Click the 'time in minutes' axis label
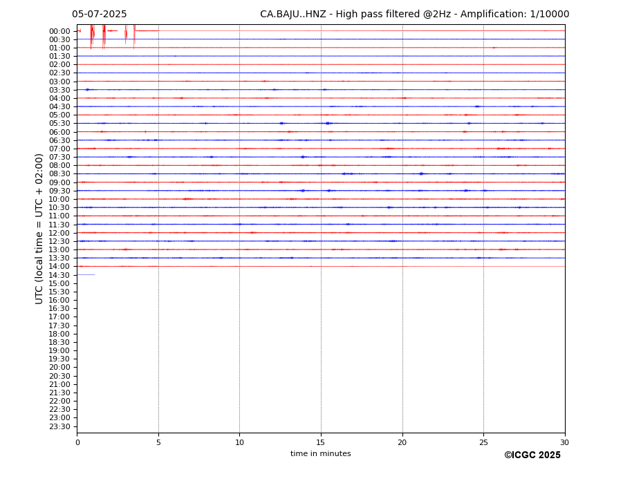The height and width of the screenshot is (481, 641). (x=321, y=453)
